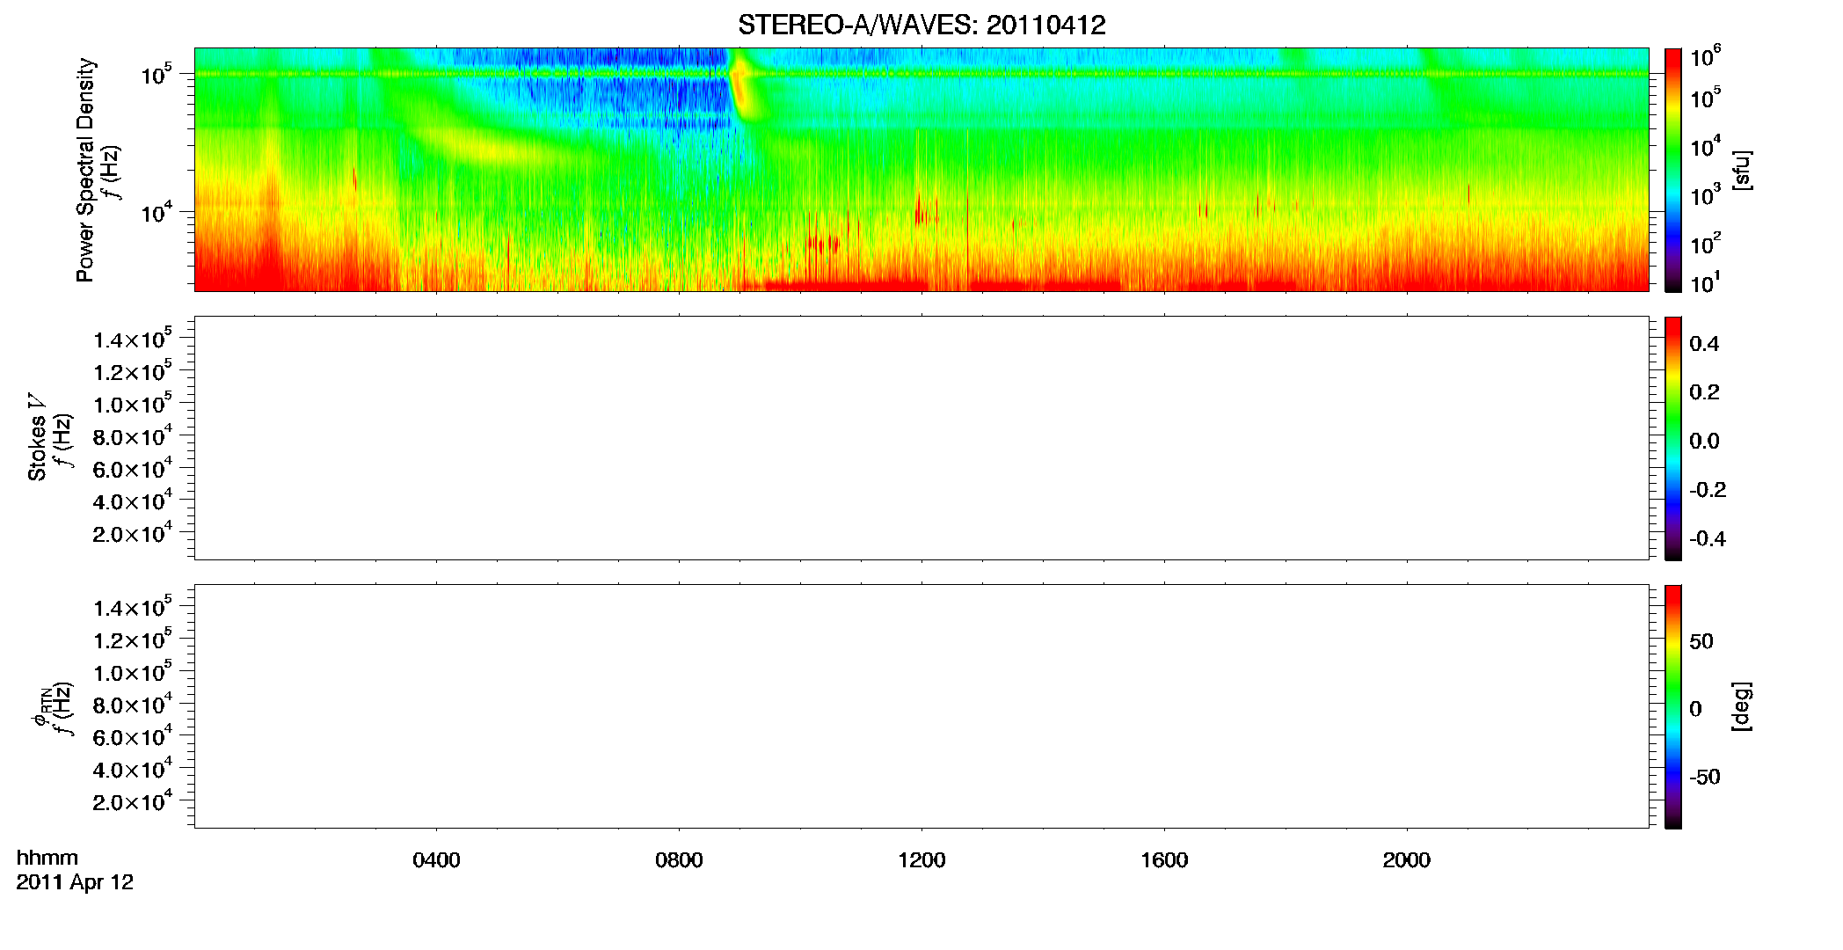Click the phi RTN angle colorbar
The width and height of the screenshot is (1843, 950).
click(x=1673, y=706)
